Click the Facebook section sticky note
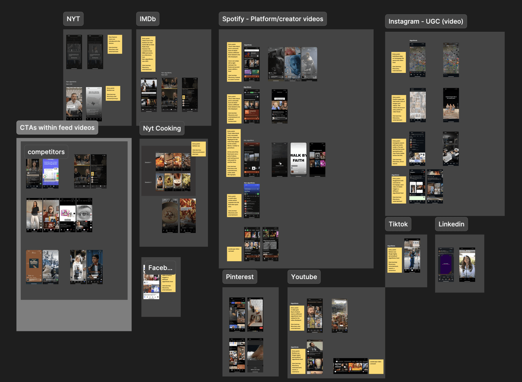 (x=168, y=283)
